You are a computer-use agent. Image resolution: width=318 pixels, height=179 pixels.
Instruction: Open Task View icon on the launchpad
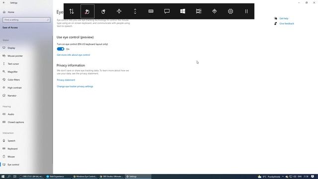[x=199, y=11]
